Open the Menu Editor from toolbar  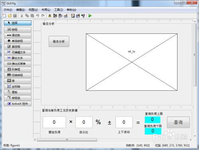point(55,16)
